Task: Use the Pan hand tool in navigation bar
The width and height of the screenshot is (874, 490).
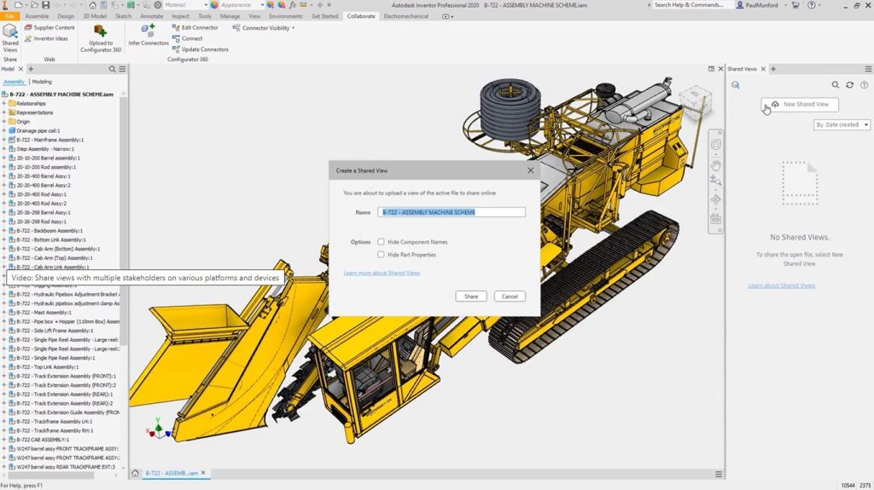Action: 716,164
